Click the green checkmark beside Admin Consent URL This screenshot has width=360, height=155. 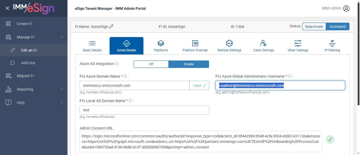point(330,139)
